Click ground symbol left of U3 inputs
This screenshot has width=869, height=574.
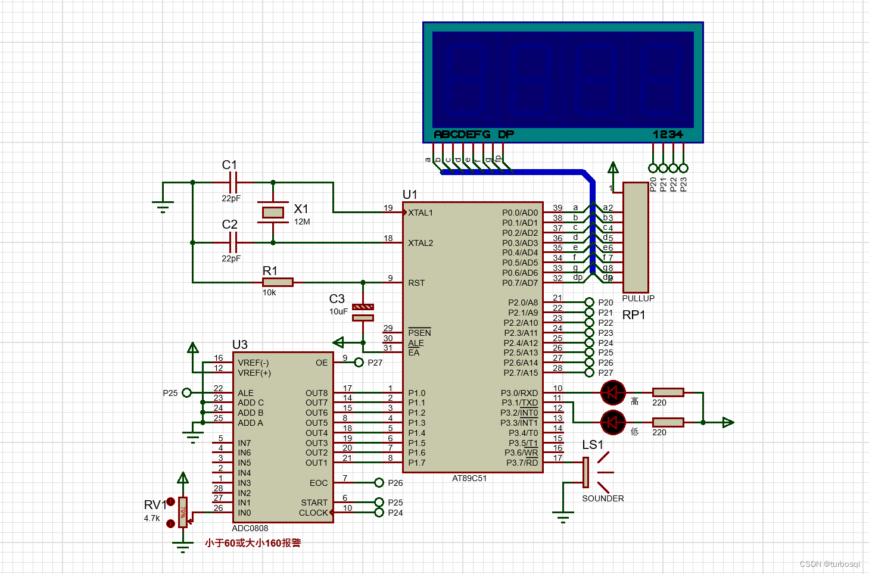click(192, 437)
